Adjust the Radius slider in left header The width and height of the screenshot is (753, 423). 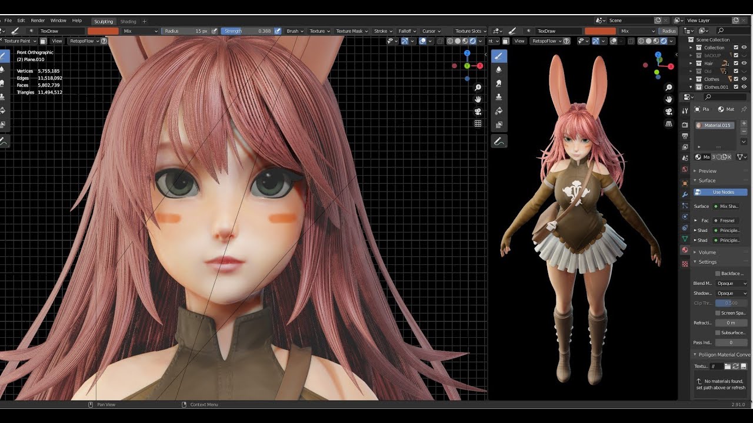tap(186, 31)
